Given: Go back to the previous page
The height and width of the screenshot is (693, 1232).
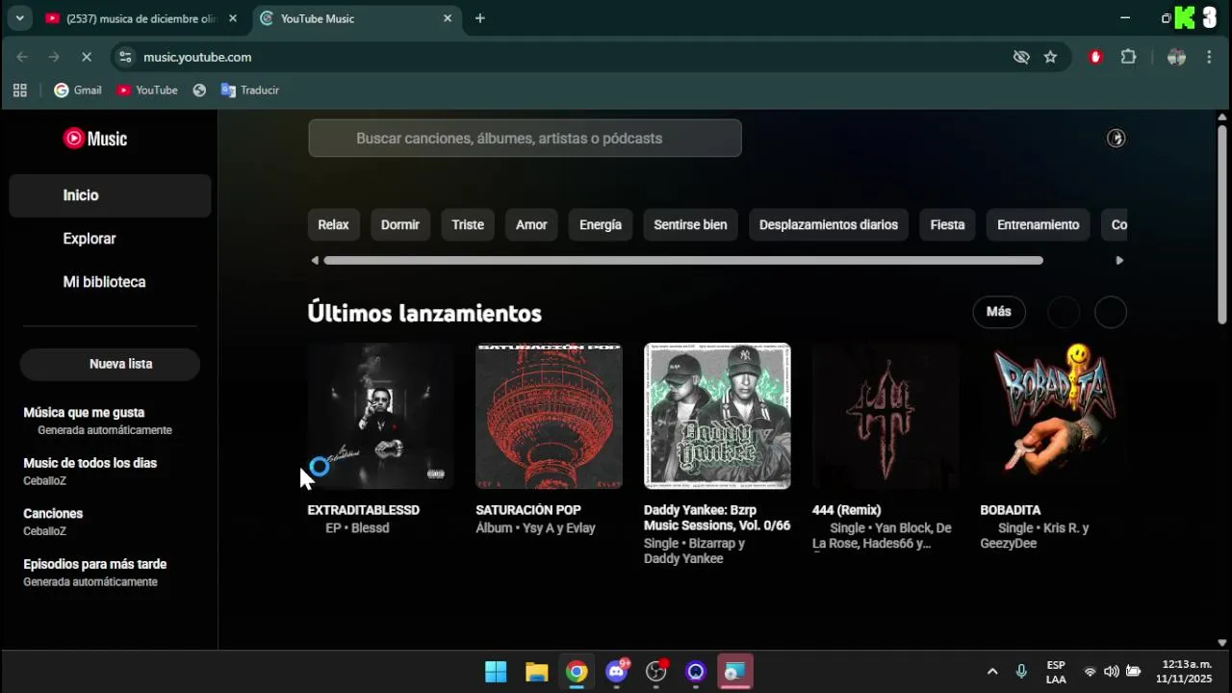Looking at the screenshot, I should (x=22, y=57).
